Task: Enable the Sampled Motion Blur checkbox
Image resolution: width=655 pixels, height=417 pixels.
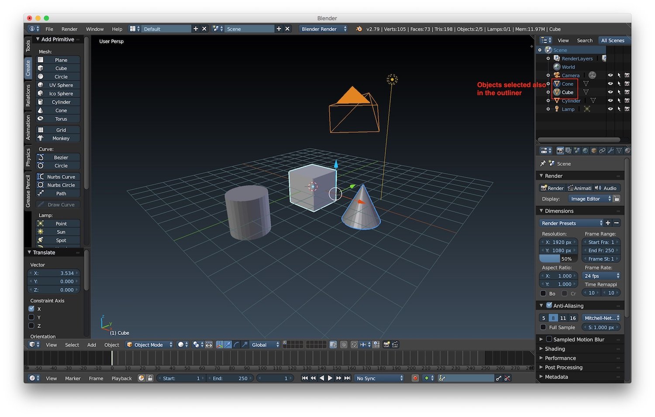Action: coord(549,339)
